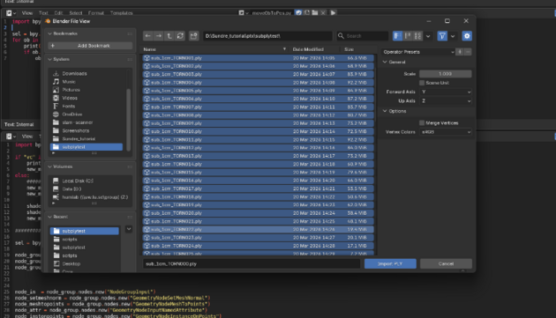Image resolution: width=556 pixels, height=318 pixels.
Task: Run script with play icon in text editor
Action: [333, 12]
